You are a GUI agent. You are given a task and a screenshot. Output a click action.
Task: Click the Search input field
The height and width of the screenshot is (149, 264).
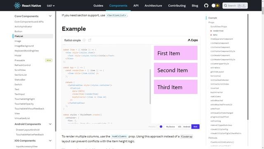235,5
